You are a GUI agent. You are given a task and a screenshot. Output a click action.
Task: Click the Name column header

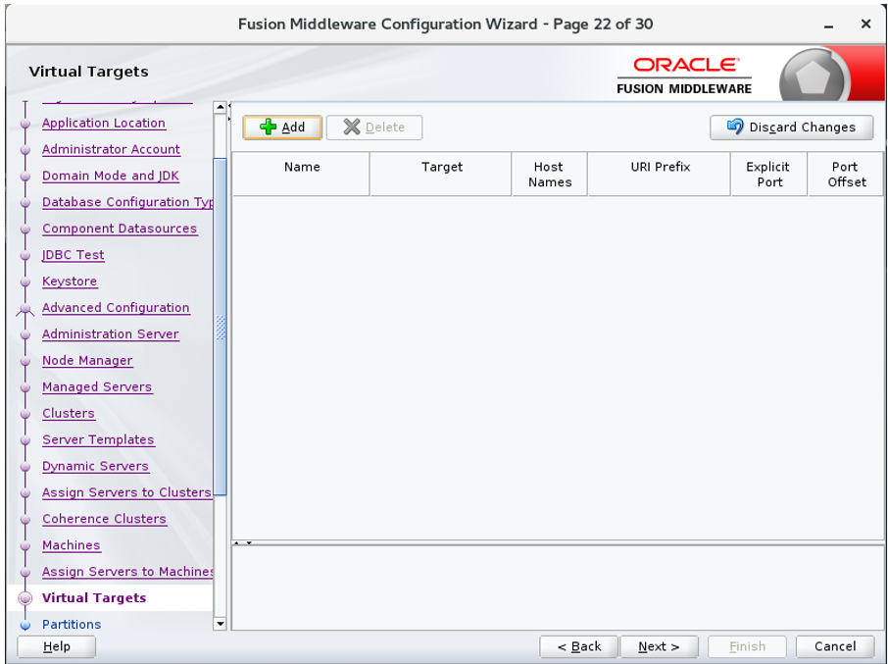pyautogui.click(x=301, y=174)
